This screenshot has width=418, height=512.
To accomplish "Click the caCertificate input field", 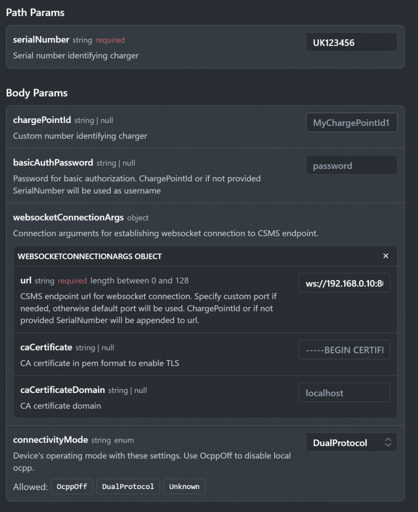I will [x=344, y=350].
